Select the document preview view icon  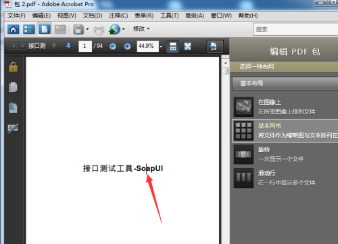(x=45, y=29)
